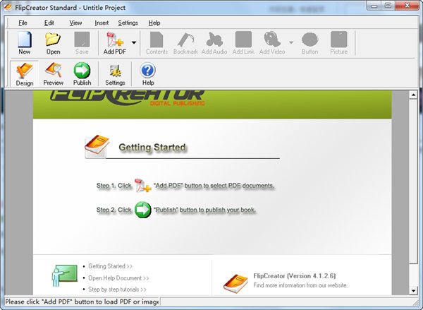Image resolution: width=423 pixels, height=310 pixels.
Task: Click the status bar Add PDF message
Action: [82, 302]
